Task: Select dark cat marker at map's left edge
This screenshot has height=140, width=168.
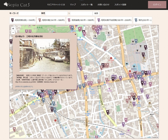Action: pos(11,41)
